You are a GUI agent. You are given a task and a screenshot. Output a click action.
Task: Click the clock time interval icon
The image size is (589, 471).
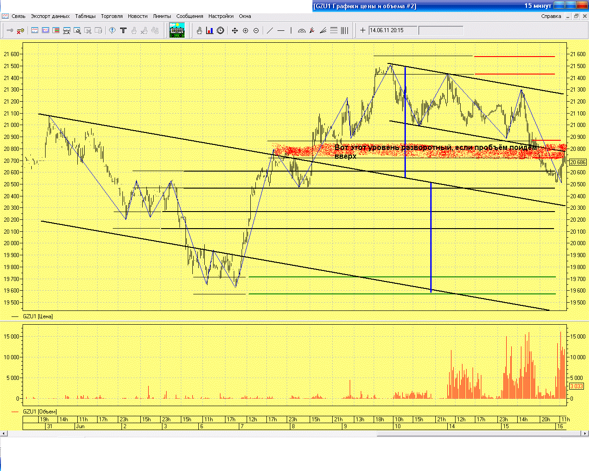[220, 31]
